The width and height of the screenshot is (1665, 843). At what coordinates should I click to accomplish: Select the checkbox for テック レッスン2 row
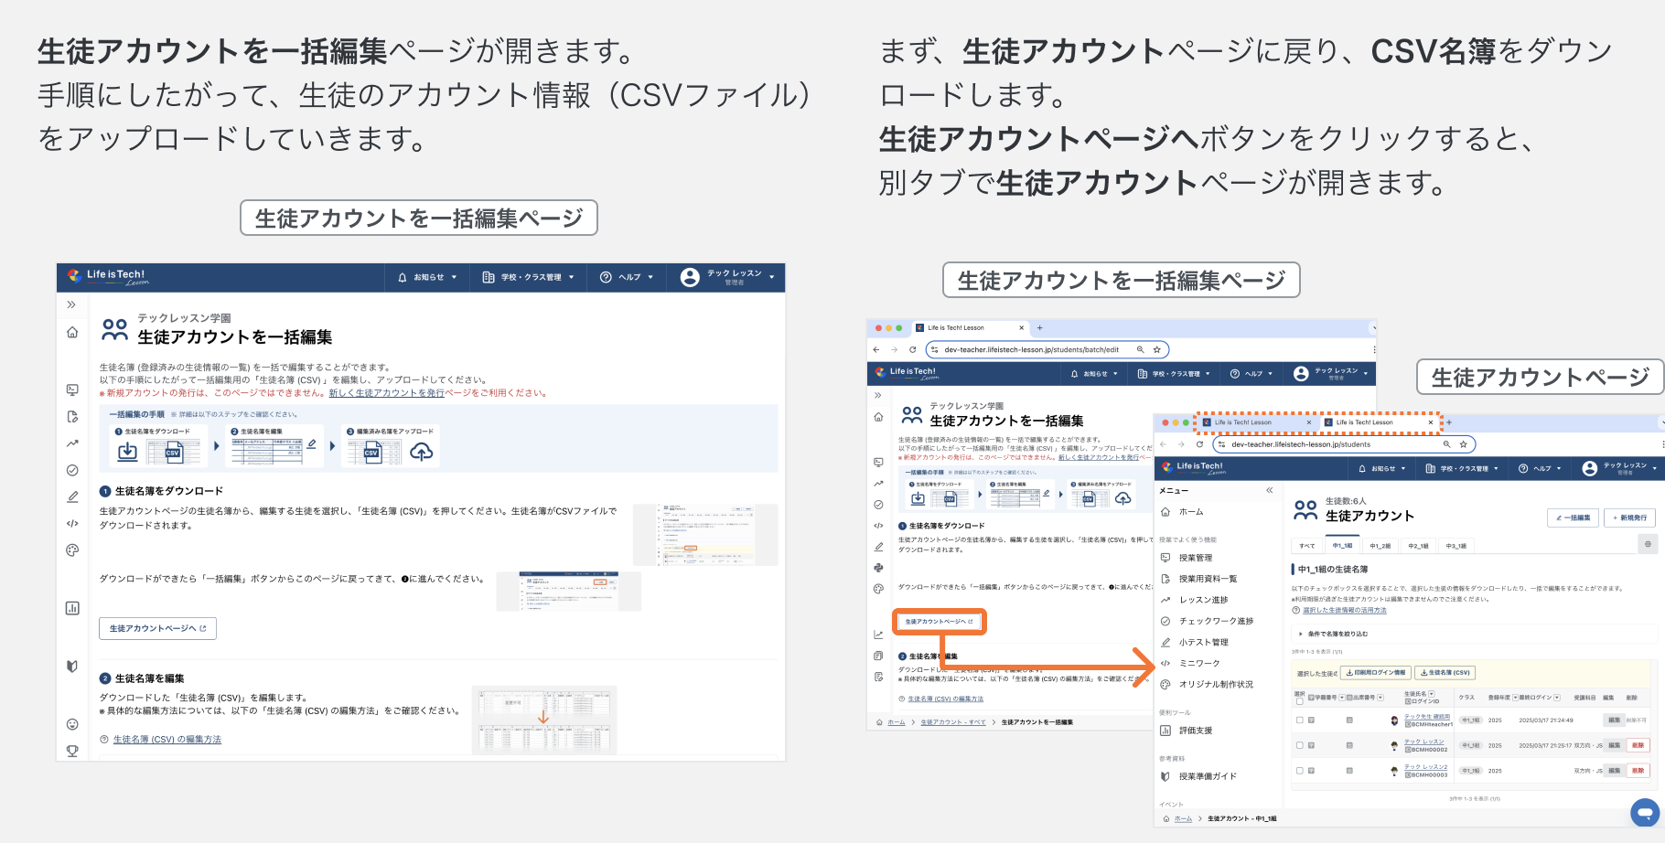(x=1300, y=771)
